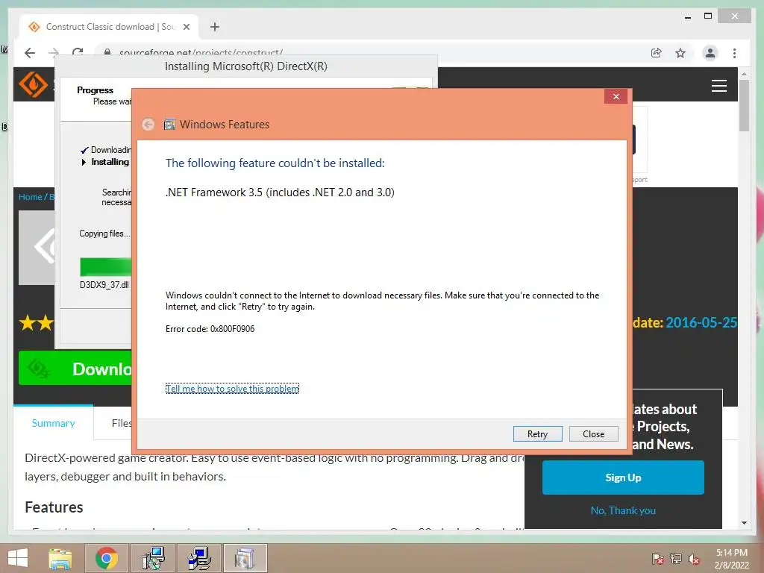
Task: Click the Close button in Windows Features dialog
Action: (x=593, y=433)
